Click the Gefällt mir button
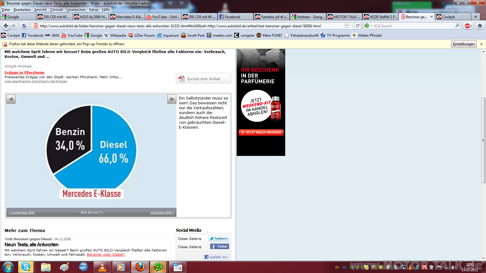486x273 pixels. pyautogui.click(x=216, y=257)
